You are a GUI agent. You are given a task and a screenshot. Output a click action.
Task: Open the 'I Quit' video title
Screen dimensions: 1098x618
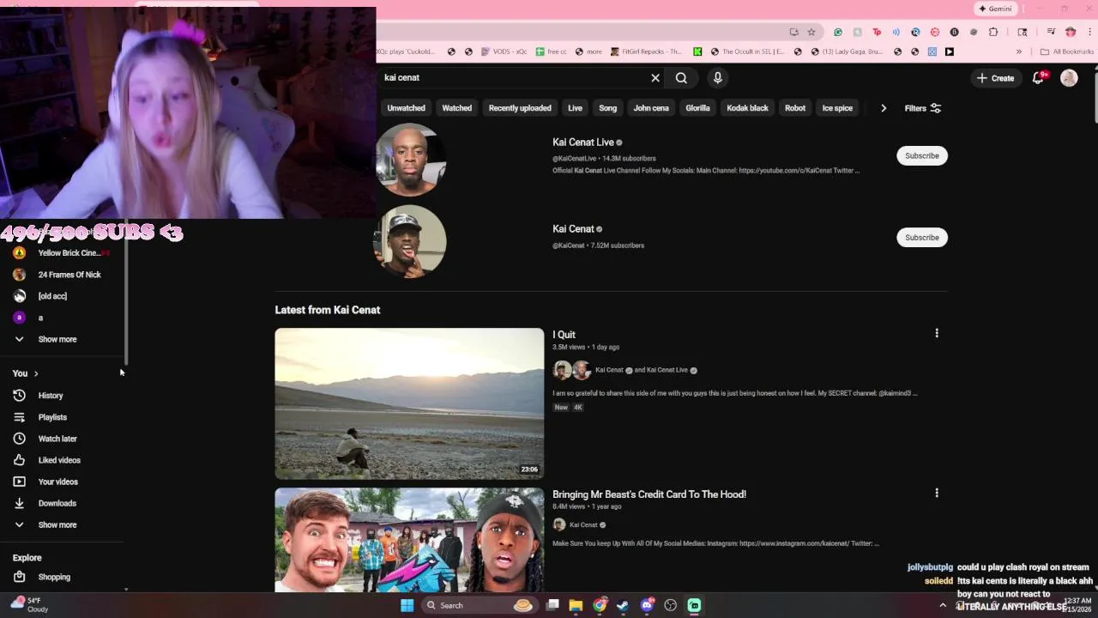click(564, 335)
